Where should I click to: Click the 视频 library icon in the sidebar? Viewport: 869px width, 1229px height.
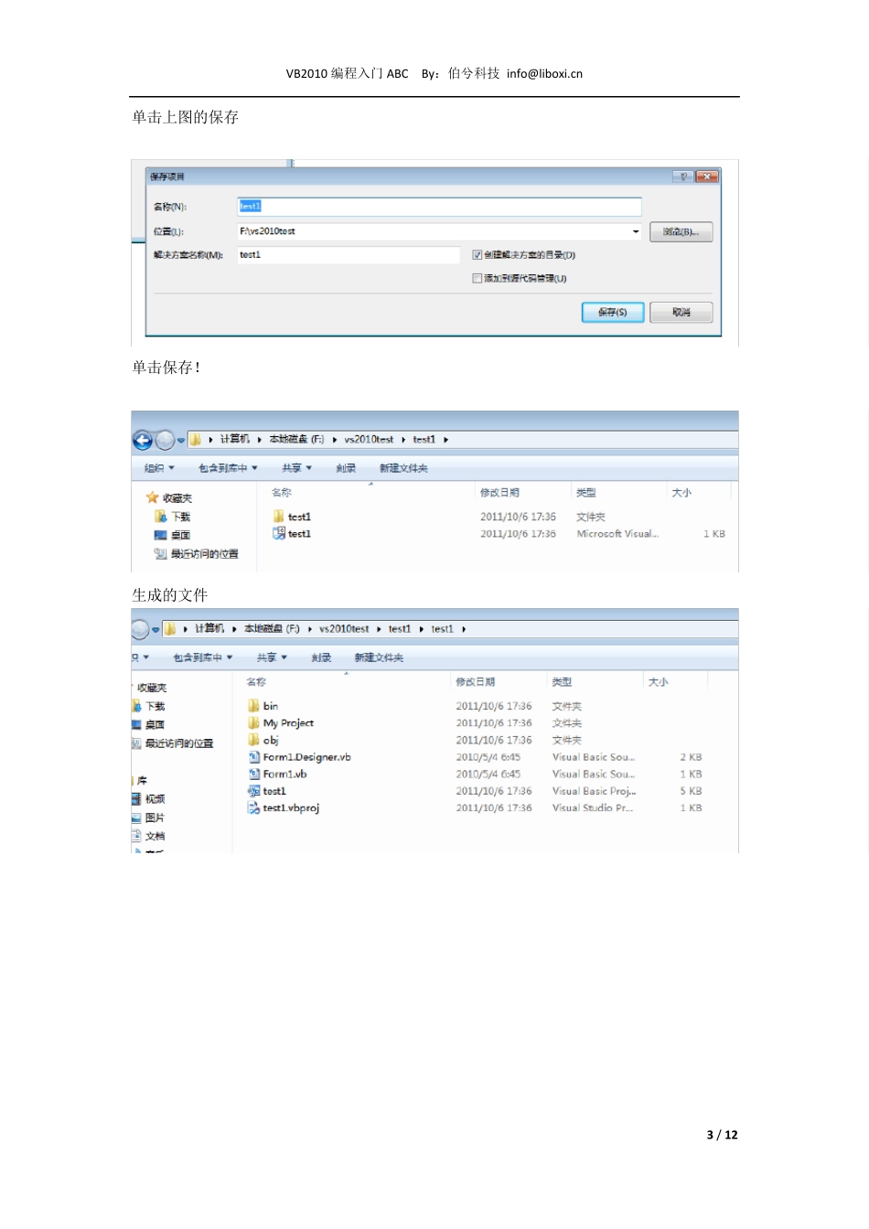[x=136, y=798]
